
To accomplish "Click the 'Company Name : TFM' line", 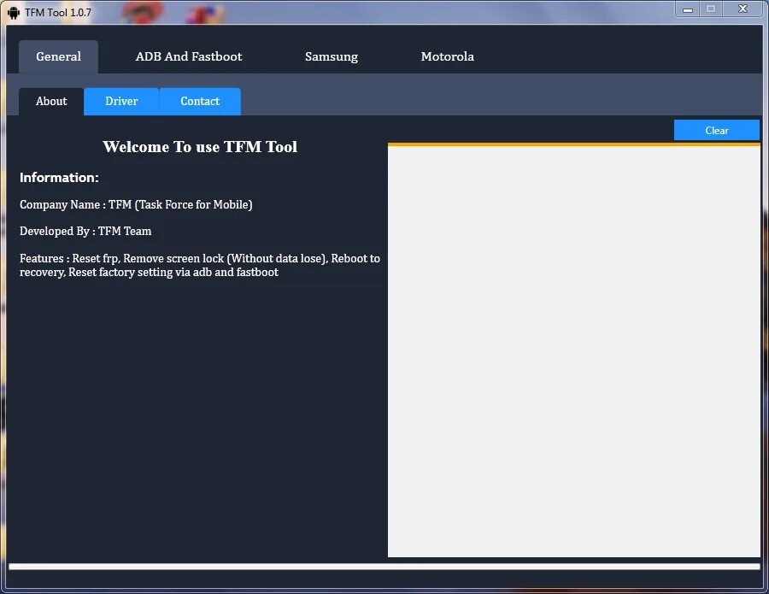I will click(136, 204).
